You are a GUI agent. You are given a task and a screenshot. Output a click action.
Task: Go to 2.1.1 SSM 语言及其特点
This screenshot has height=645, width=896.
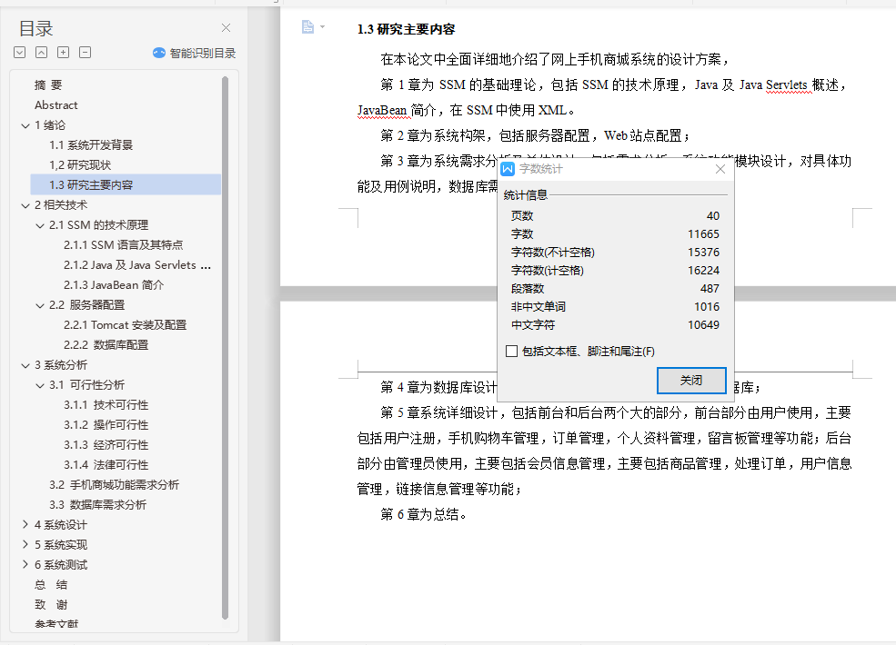tap(124, 245)
